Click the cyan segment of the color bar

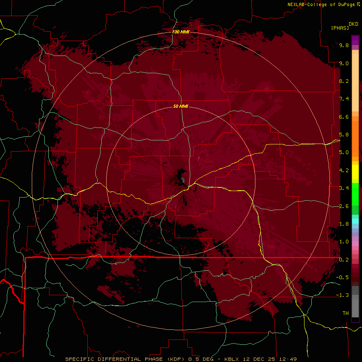355,221
